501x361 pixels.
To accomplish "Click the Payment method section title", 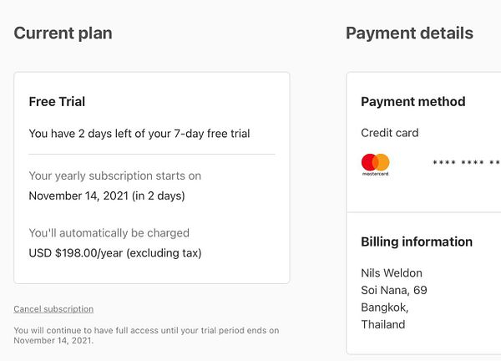I will point(412,102).
